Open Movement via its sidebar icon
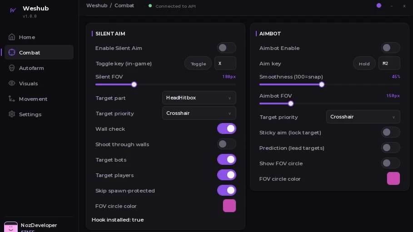 point(12,99)
